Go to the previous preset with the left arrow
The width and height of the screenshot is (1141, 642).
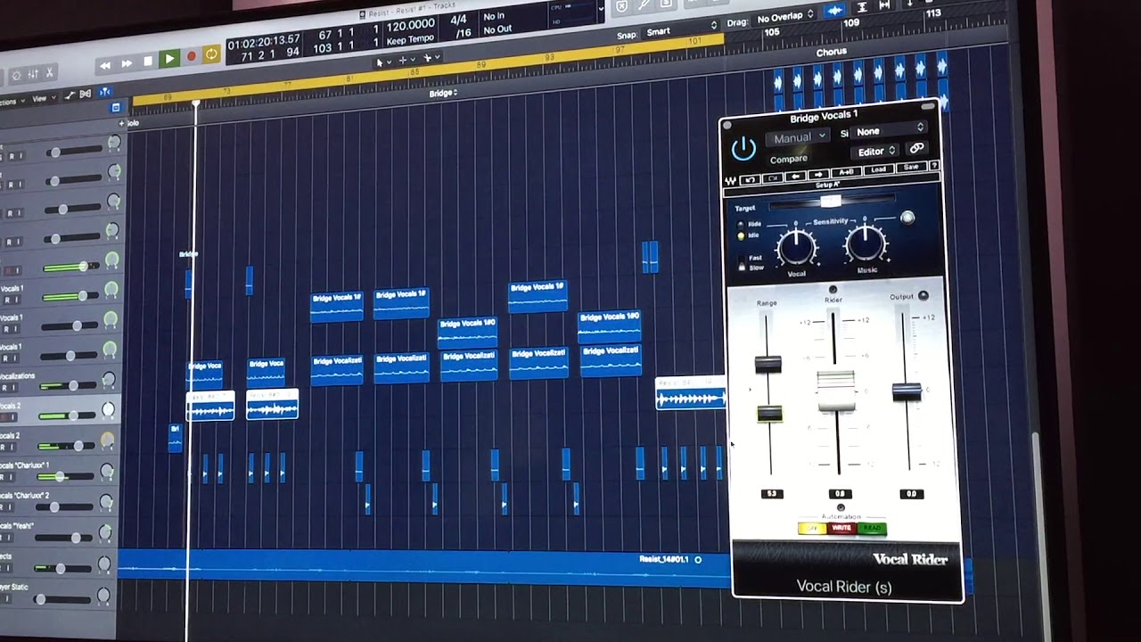(797, 176)
